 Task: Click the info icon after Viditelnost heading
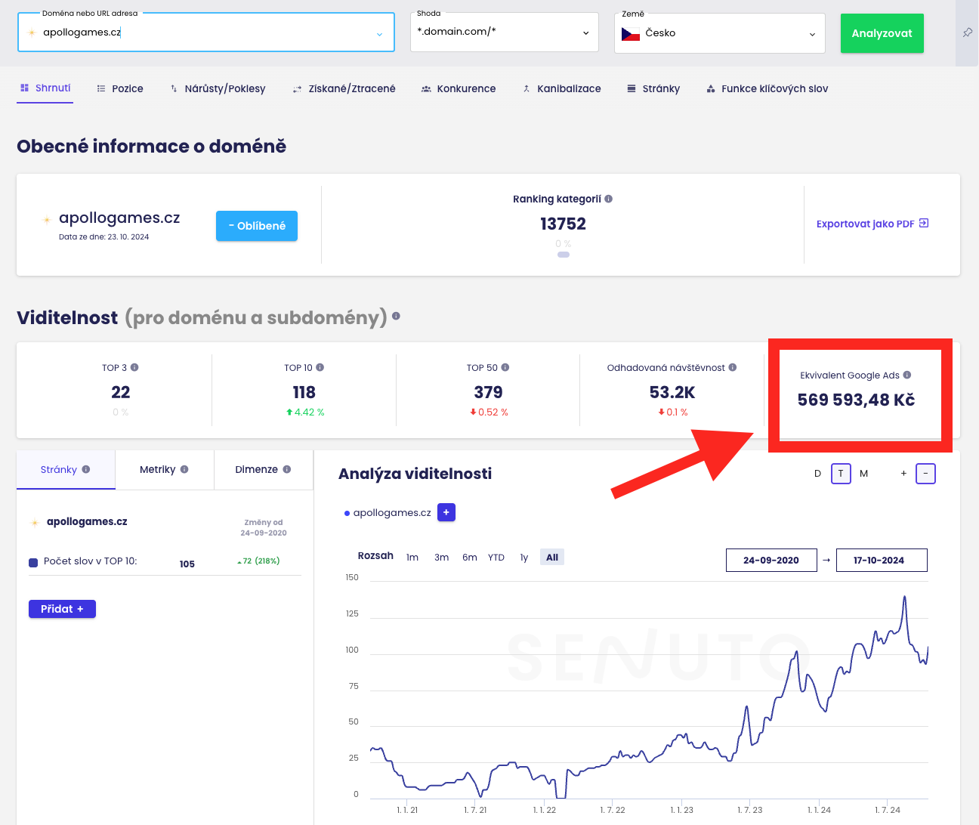coord(397,318)
